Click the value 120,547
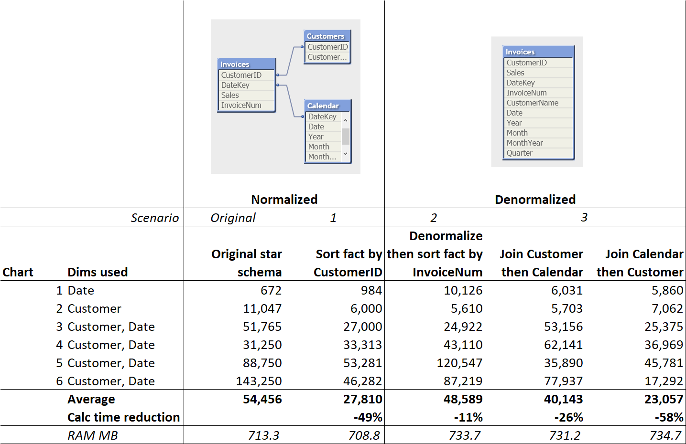Image resolution: width=686 pixels, height=444 pixels. [x=459, y=363]
